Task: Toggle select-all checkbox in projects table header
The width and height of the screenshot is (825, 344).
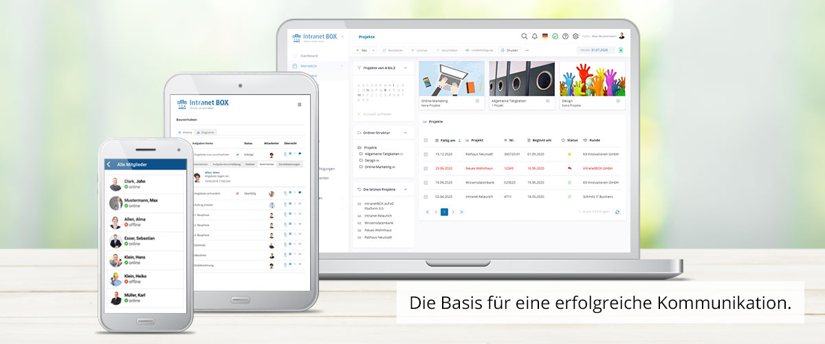Action: [x=426, y=140]
